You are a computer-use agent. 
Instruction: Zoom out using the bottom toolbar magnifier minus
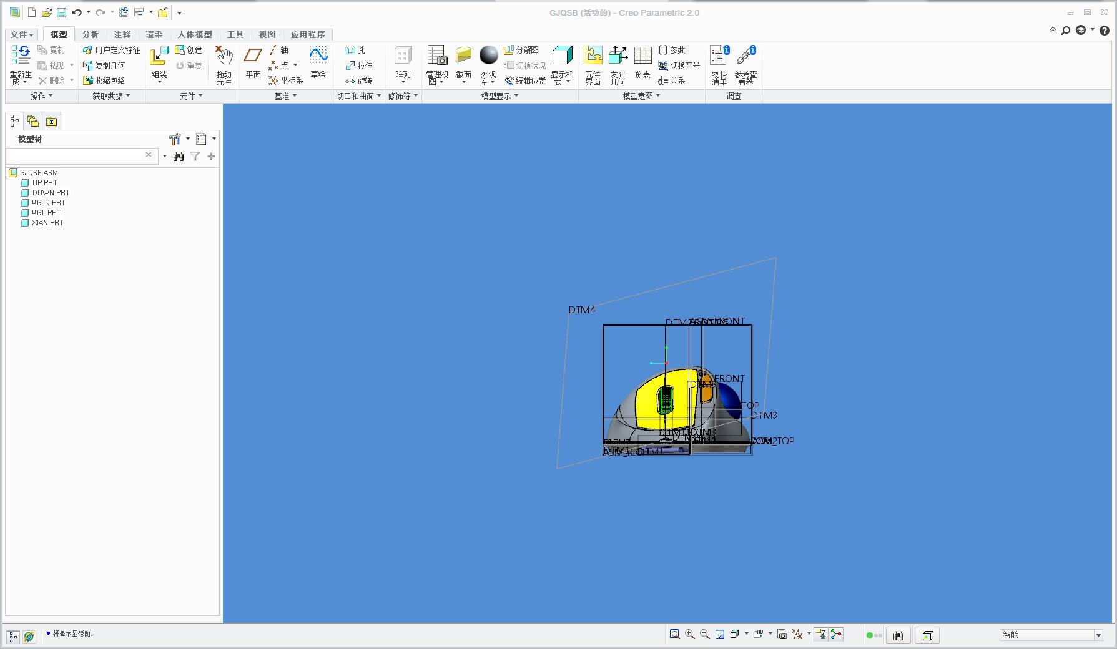[x=705, y=634]
